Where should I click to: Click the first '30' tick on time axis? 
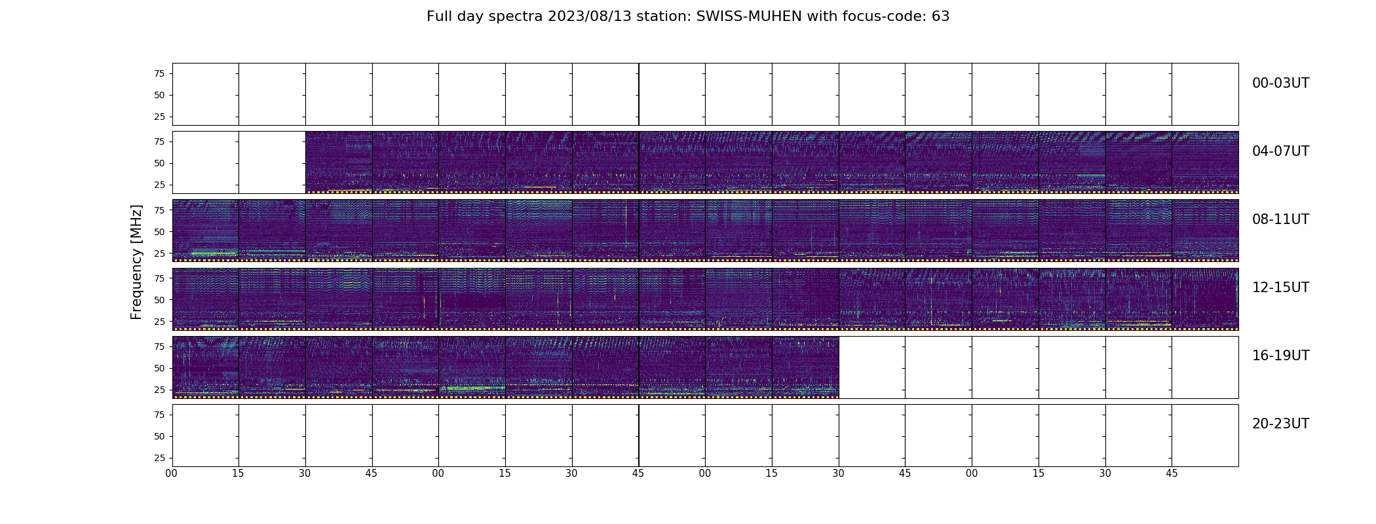[x=305, y=473]
